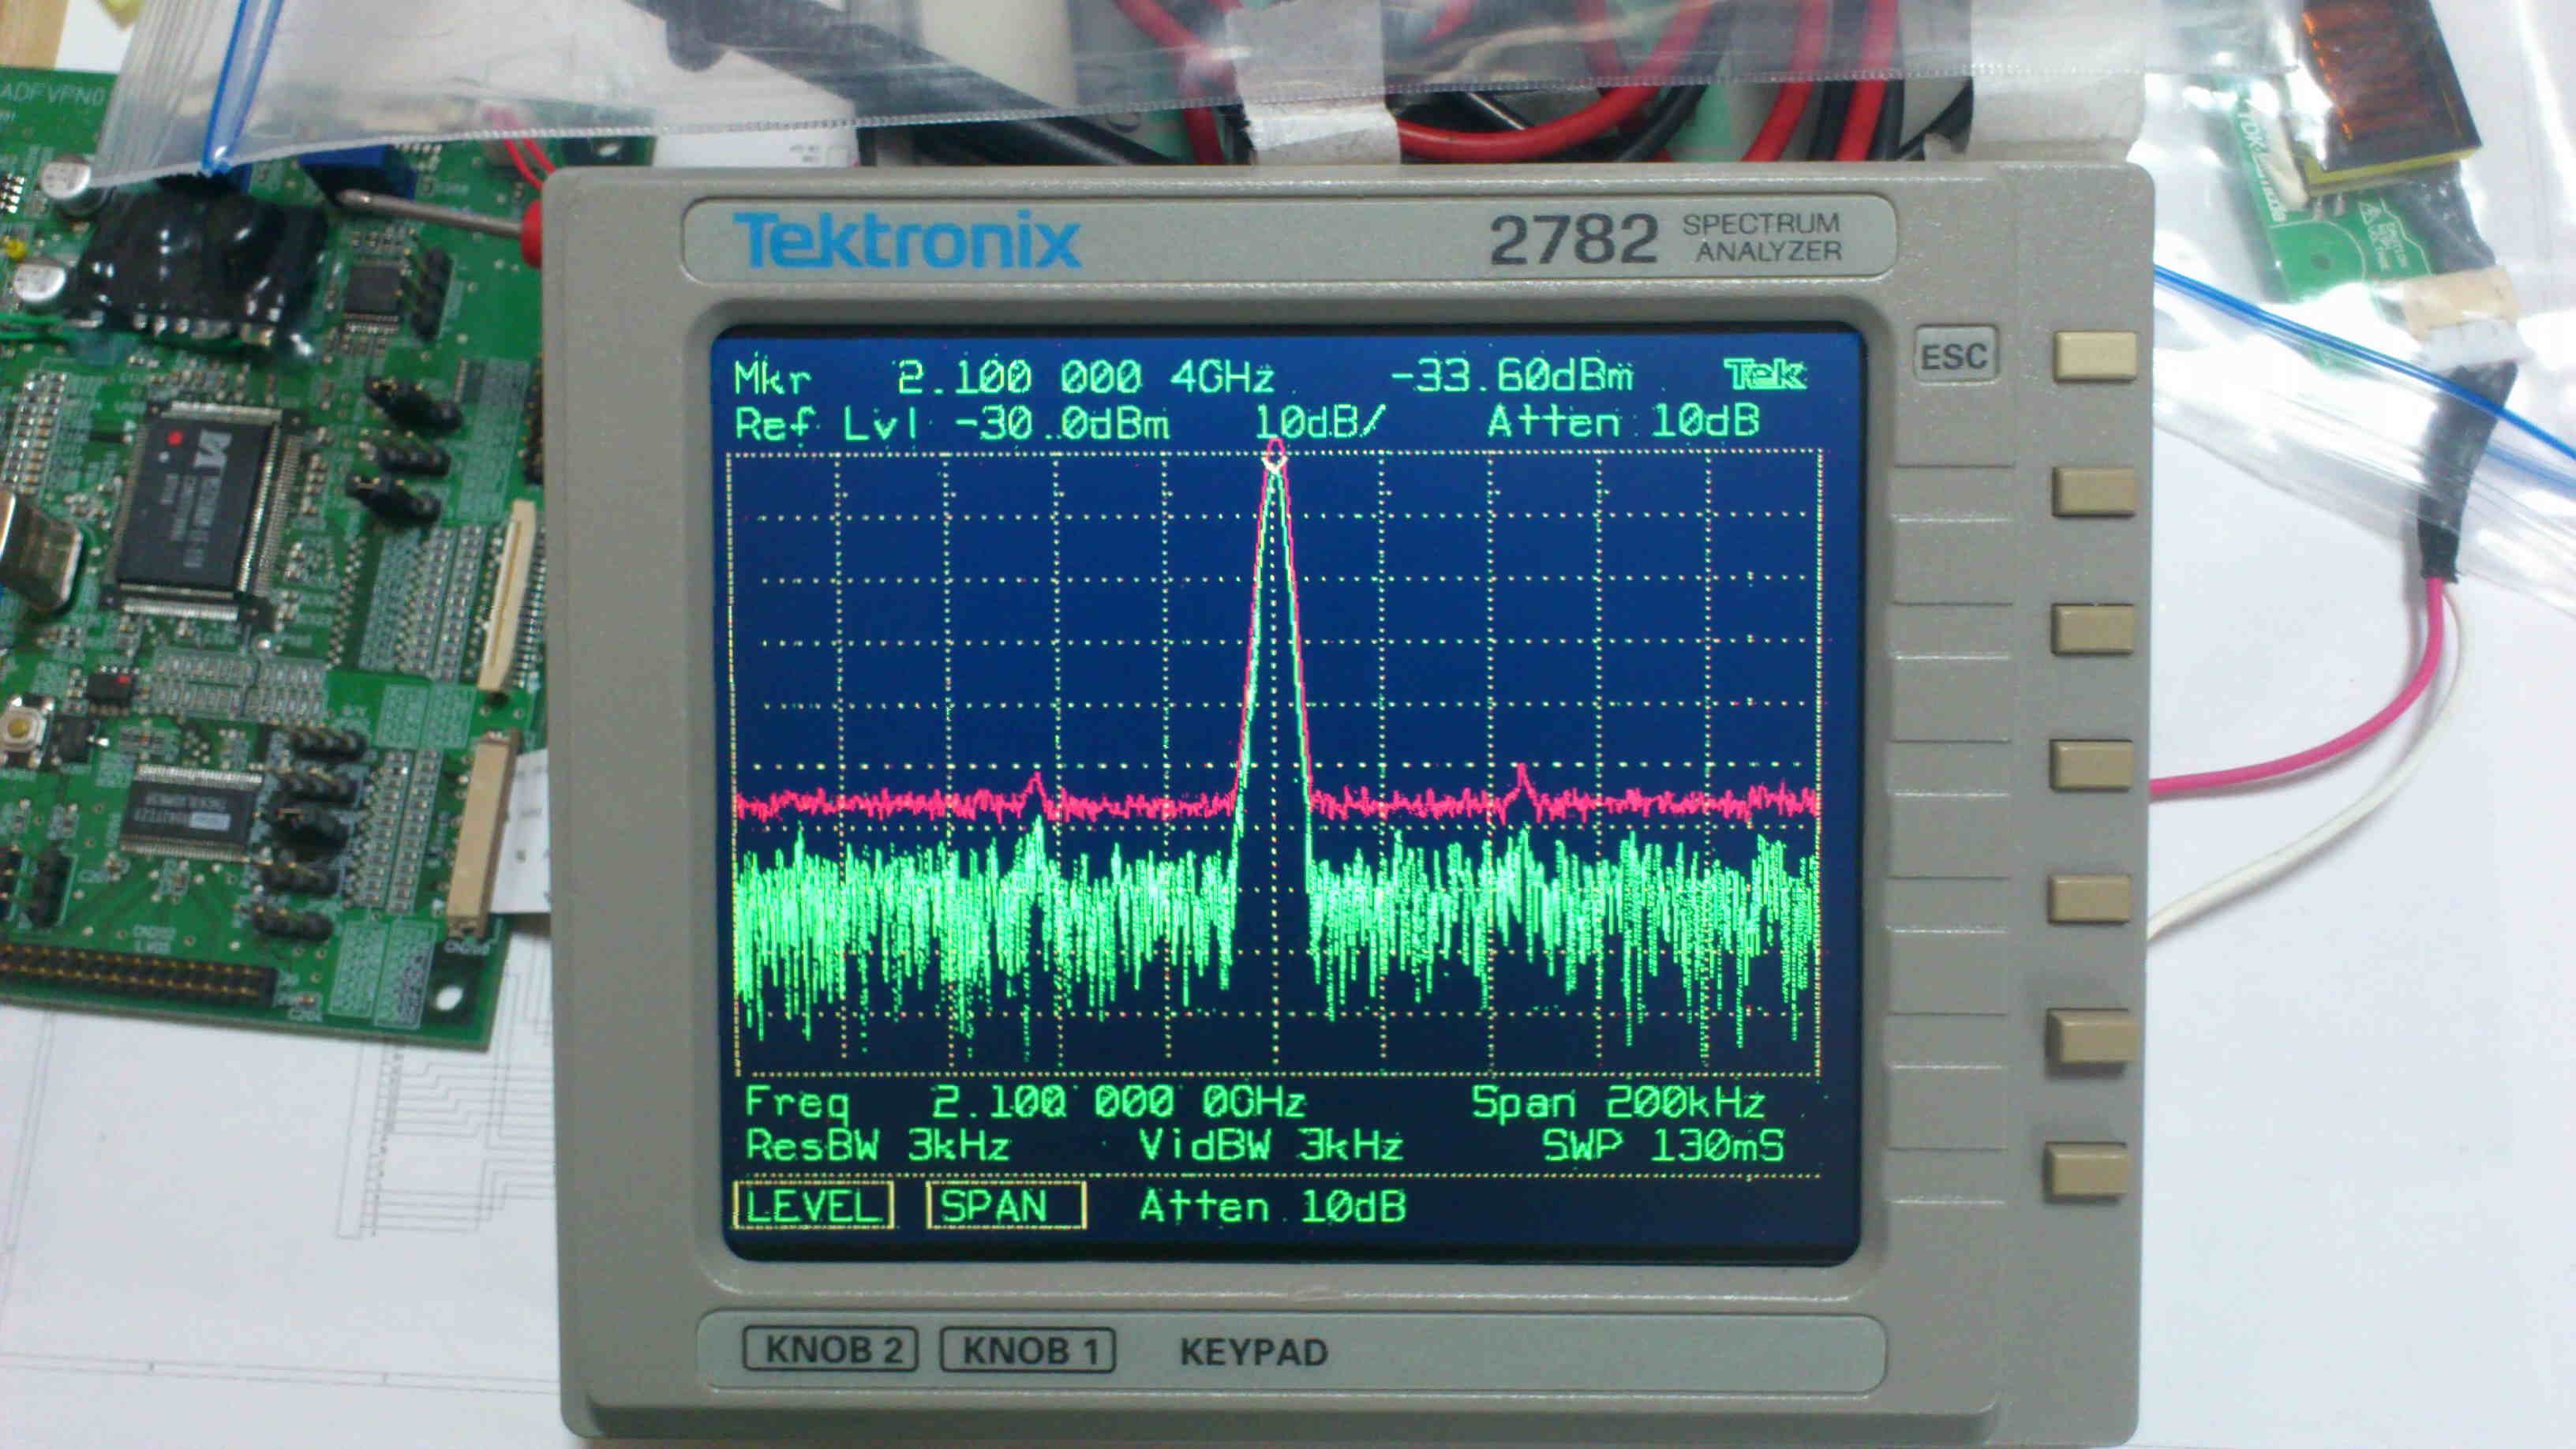The height and width of the screenshot is (1449, 2576).
Task: Click the Span 200kHz readout
Action: [1617, 1102]
